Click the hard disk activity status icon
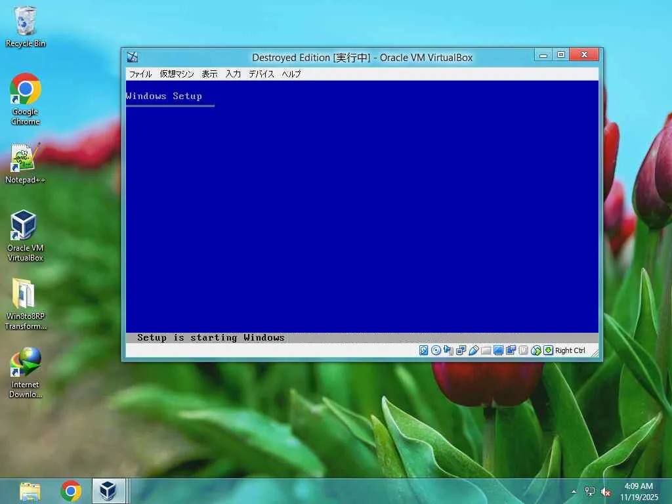 423,350
